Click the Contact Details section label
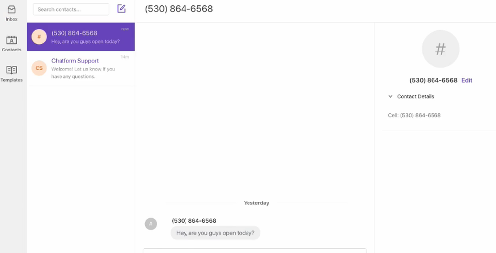 coord(415,97)
